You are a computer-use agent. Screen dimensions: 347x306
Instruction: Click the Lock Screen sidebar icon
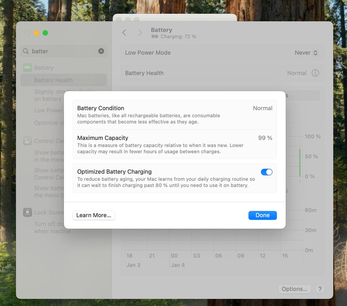click(x=27, y=212)
